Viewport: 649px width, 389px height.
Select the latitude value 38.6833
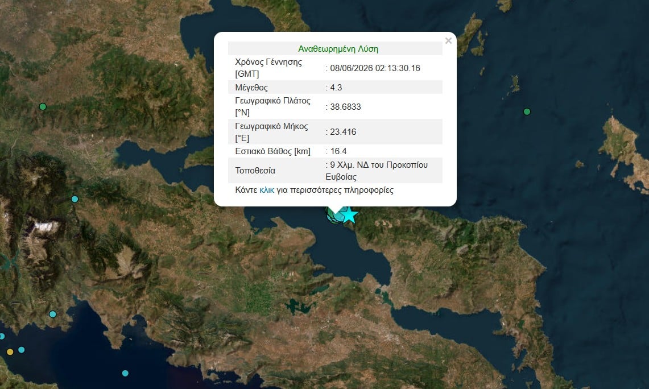[x=346, y=107]
